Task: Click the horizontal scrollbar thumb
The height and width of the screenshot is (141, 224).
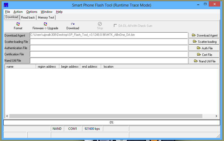Action: pyautogui.click(x=106, y=116)
